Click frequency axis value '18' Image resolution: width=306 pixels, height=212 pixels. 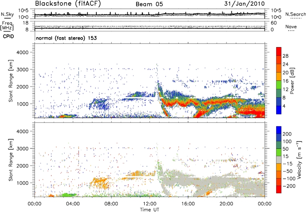point(26,23)
